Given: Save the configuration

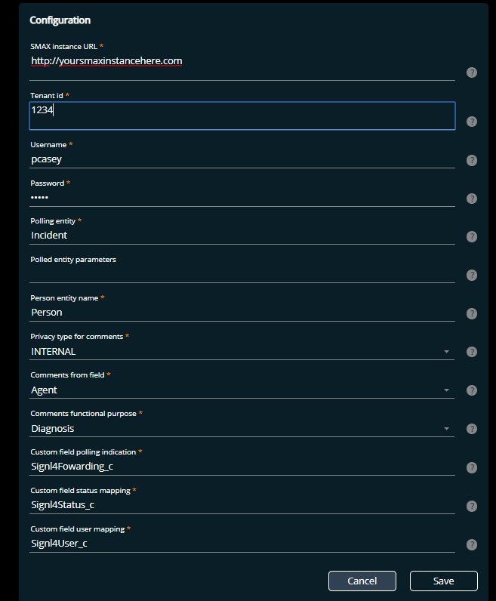Looking at the screenshot, I should pyautogui.click(x=443, y=581).
